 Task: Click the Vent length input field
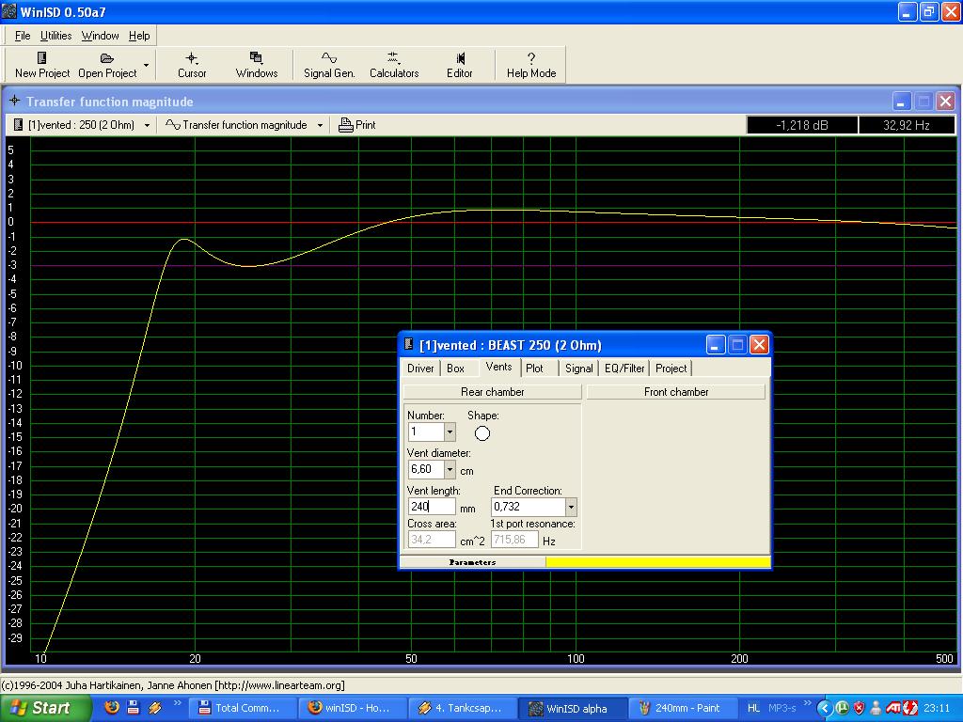432,507
